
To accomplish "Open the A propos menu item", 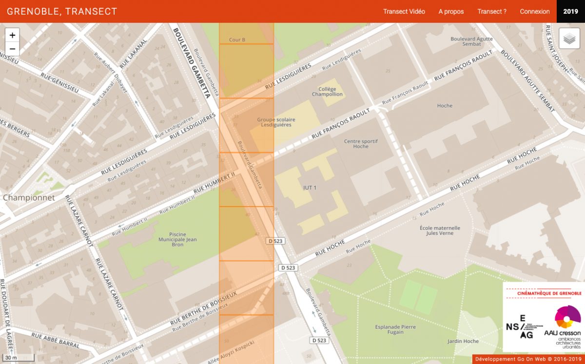I will (451, 11).
